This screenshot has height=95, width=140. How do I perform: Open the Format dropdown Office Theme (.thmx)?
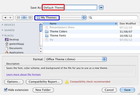76,59
